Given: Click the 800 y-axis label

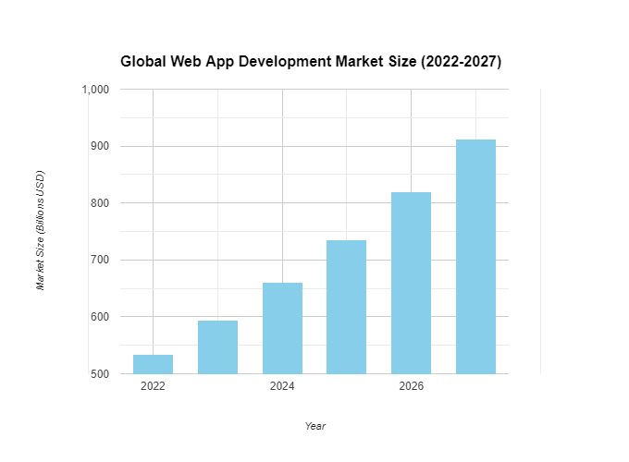Looking at the screenshot, I should click(x=100, y=203).
